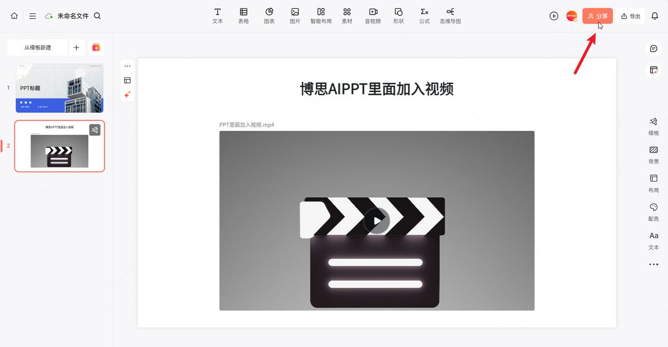Open shapes with the 形状 icon
Screen dimensions: 668x347
point(399,15)
